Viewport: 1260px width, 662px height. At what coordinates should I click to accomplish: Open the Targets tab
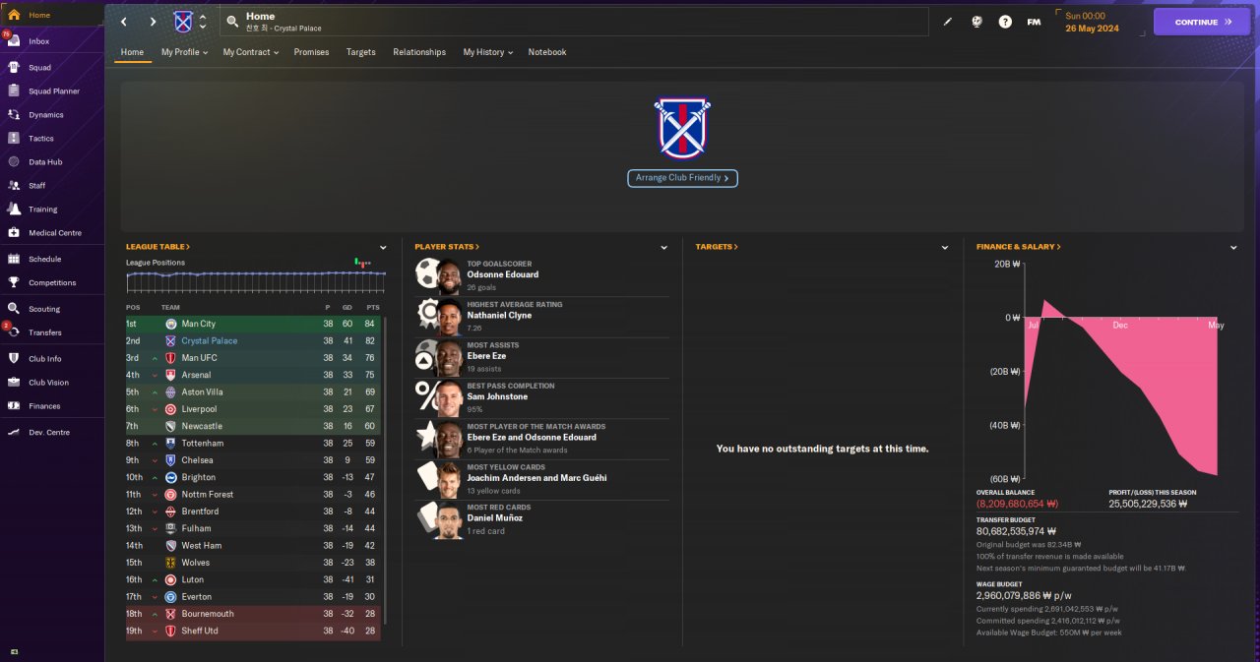click(361, 52)
